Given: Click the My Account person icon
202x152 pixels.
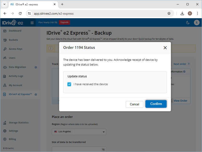Looking at the screenshot, I should tap(5, 85).
